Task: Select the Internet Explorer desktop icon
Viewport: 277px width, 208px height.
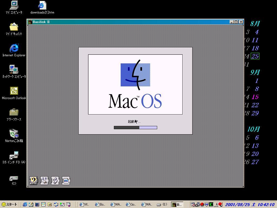Action: pyautogui.click(x=14, y=50)
